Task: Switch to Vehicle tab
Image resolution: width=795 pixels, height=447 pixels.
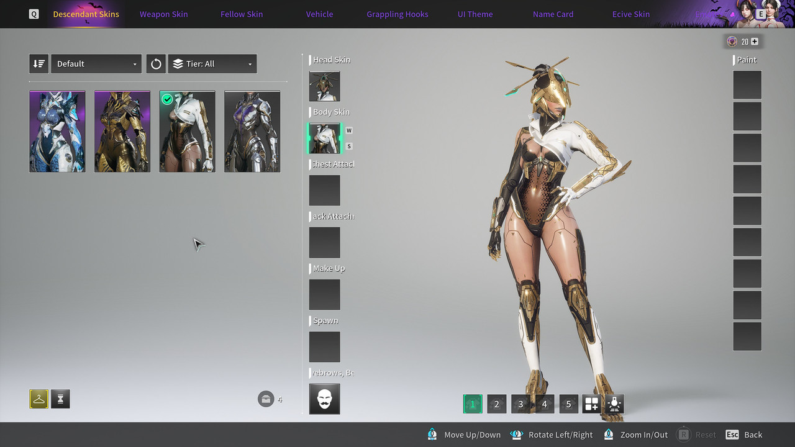Action: (x=319, y=14)
